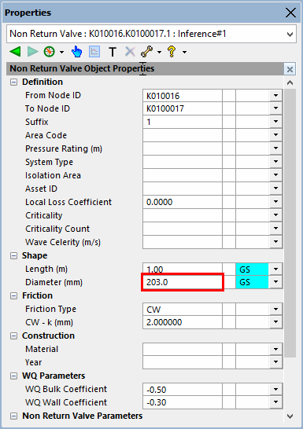
Task: Go back with the green left arrow
Action: pyautogui.click(x=15, y=51)
